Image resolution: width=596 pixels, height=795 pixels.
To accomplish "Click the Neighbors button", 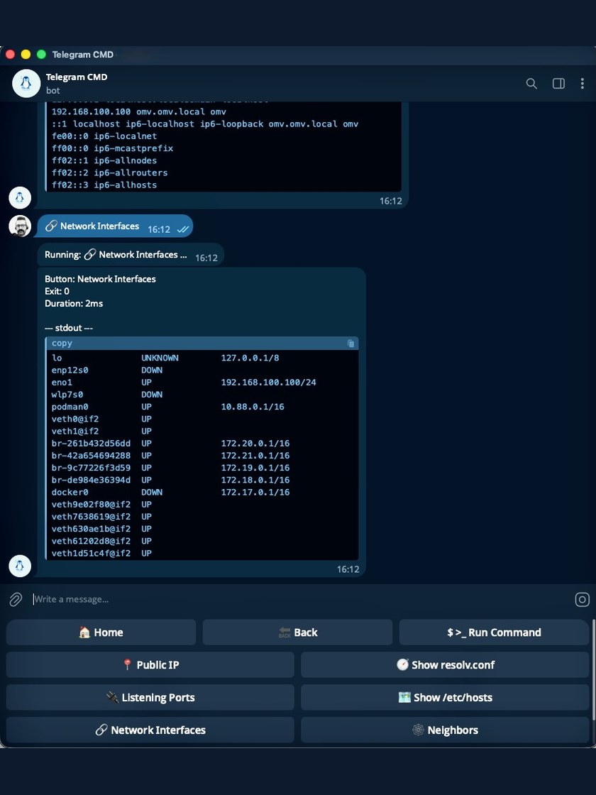I will click(x=445, y=730).
